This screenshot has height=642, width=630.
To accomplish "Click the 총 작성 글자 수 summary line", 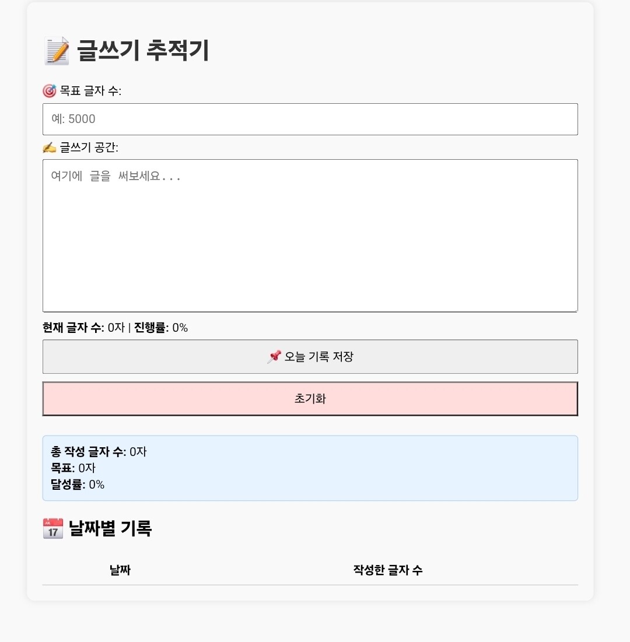I will tap(99, 451).
